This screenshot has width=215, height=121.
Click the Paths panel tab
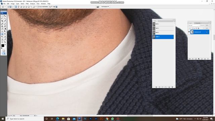point(155,21)
